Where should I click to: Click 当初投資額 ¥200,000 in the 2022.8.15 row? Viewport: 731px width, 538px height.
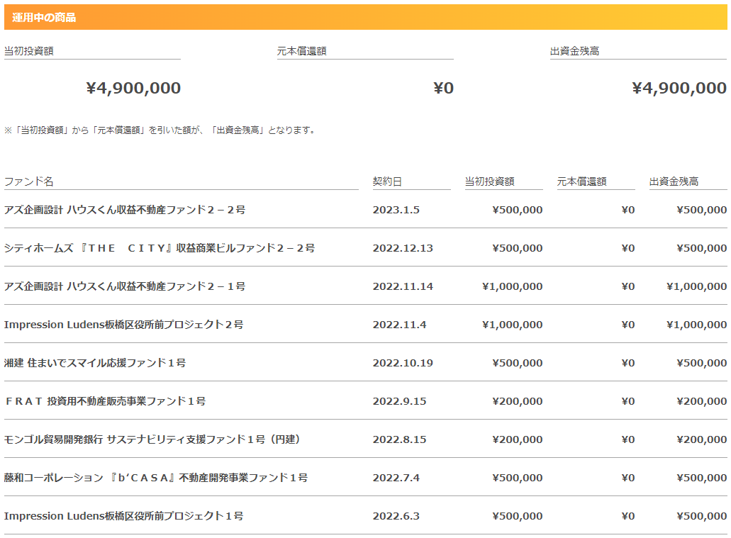[518, 439]
